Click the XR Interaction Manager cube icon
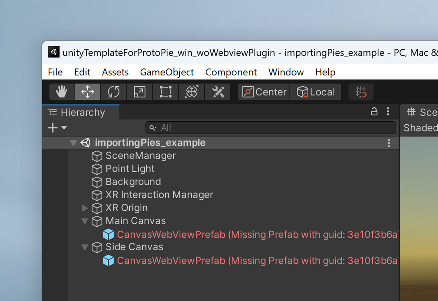Image resolution: width=438 pixels, height=301 pixels. pyautogui.click(x=97, y=195)
